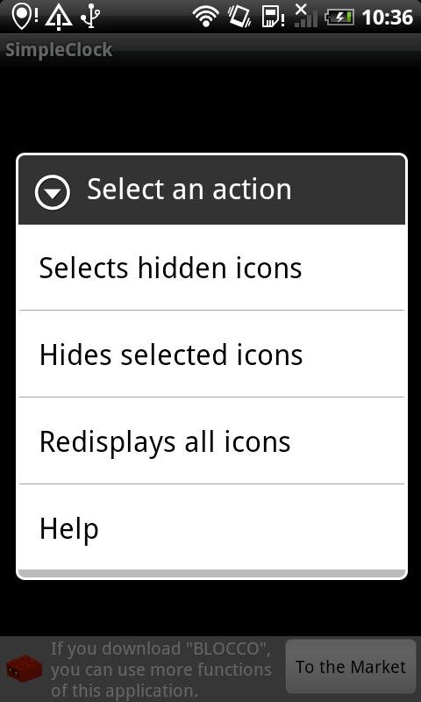Tap the SimpleClock title bar

pos(210,50)
